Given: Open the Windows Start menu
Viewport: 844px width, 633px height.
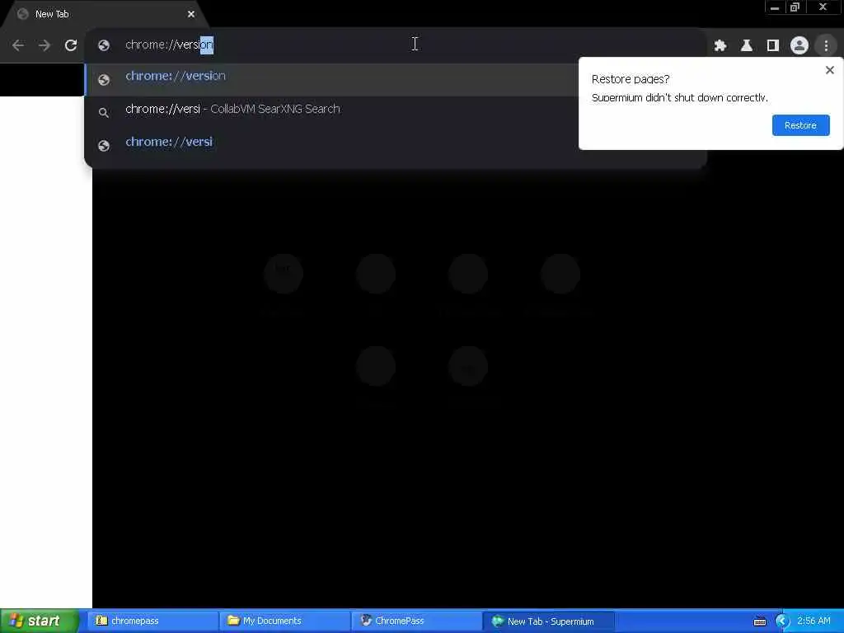Looking at the screenshot, I should pos(39,621).
